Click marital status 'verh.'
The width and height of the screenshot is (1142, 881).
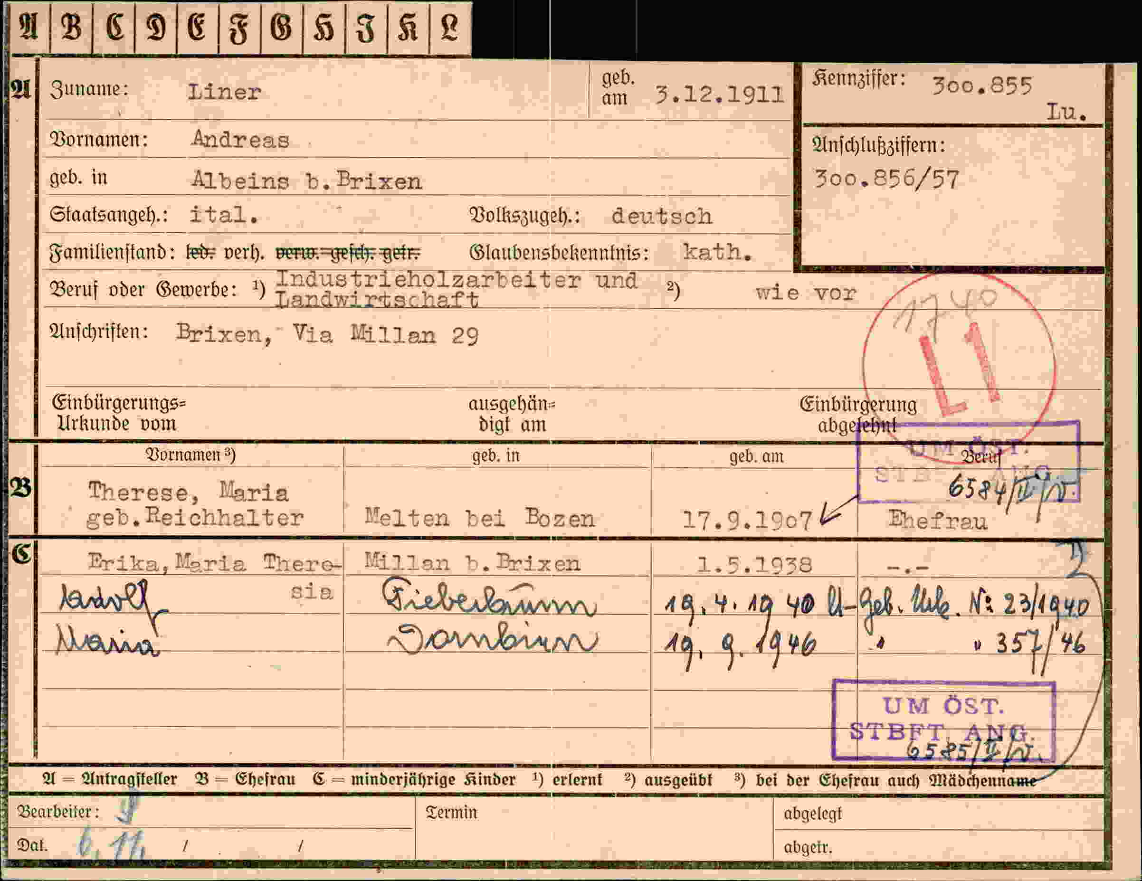tap(244, 253)
